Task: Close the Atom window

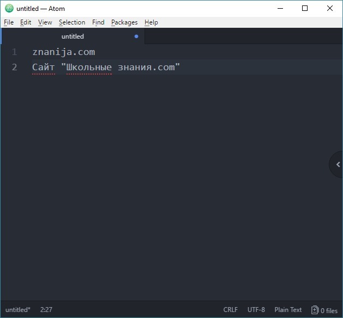Action: tap(330, 9)
